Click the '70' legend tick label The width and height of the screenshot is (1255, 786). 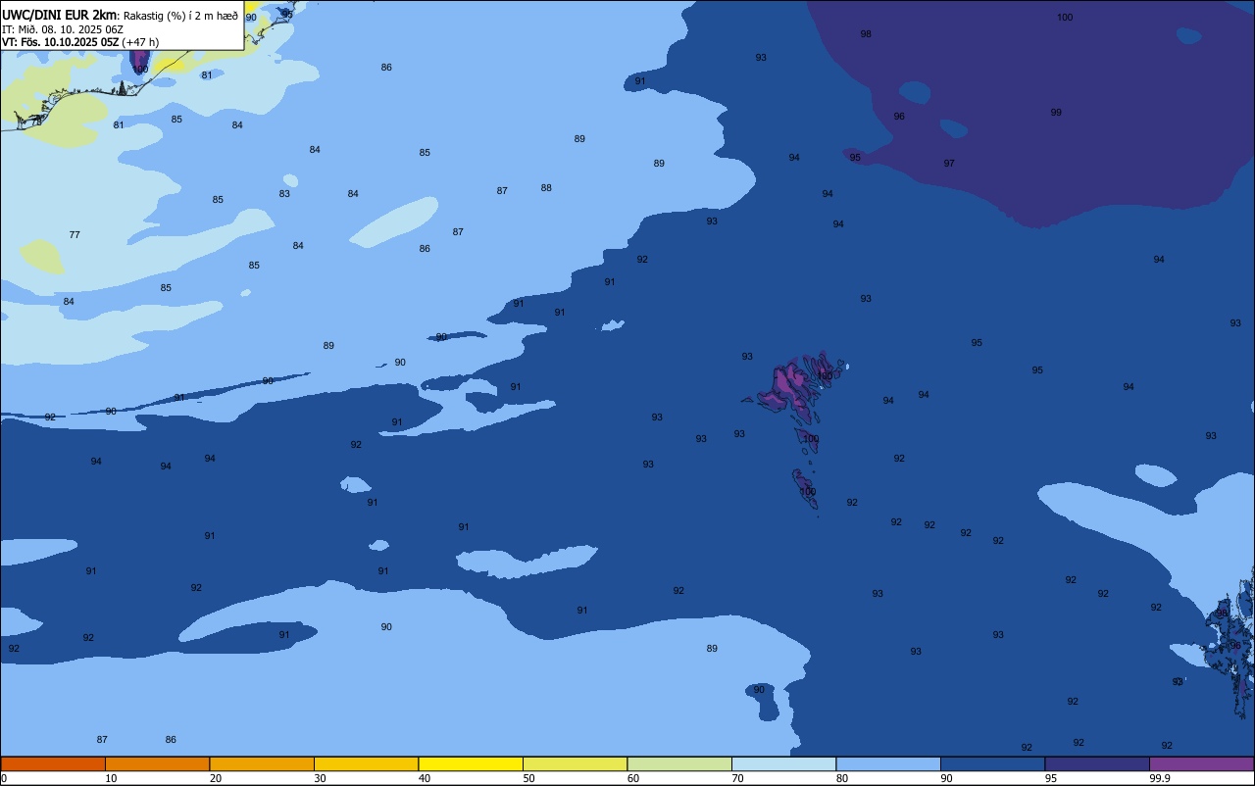737,778
